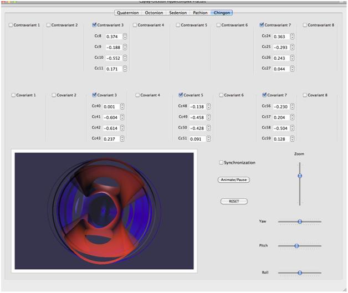The image size is (348, 293).
Task: Click the fractal rendering preview image
Action: point(104,211)
